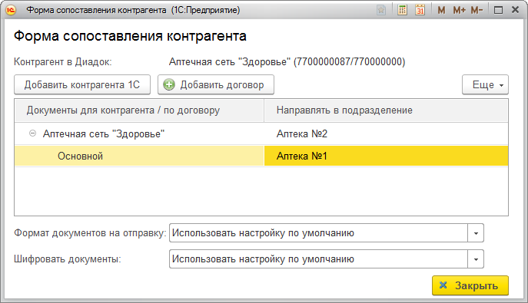Click 'Добавить договор' button
Viewport: 528px width, 303px height.
(x=216, y=84)
